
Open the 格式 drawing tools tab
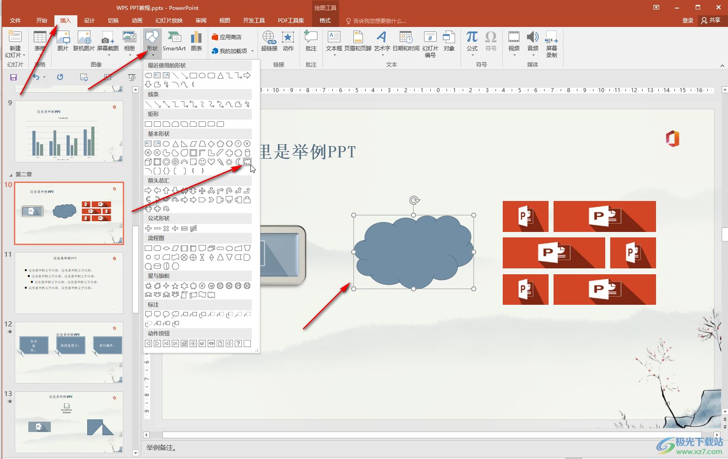[x=325, y=21]
